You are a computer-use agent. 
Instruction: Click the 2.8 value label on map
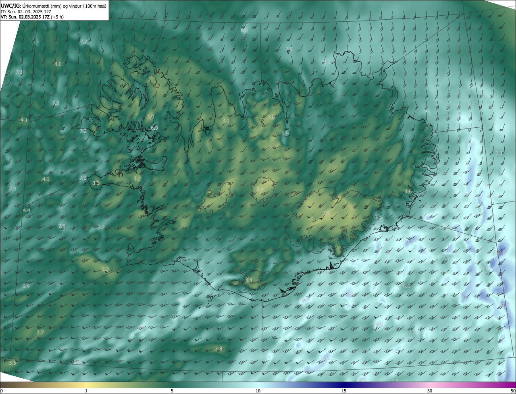point(271,117)
